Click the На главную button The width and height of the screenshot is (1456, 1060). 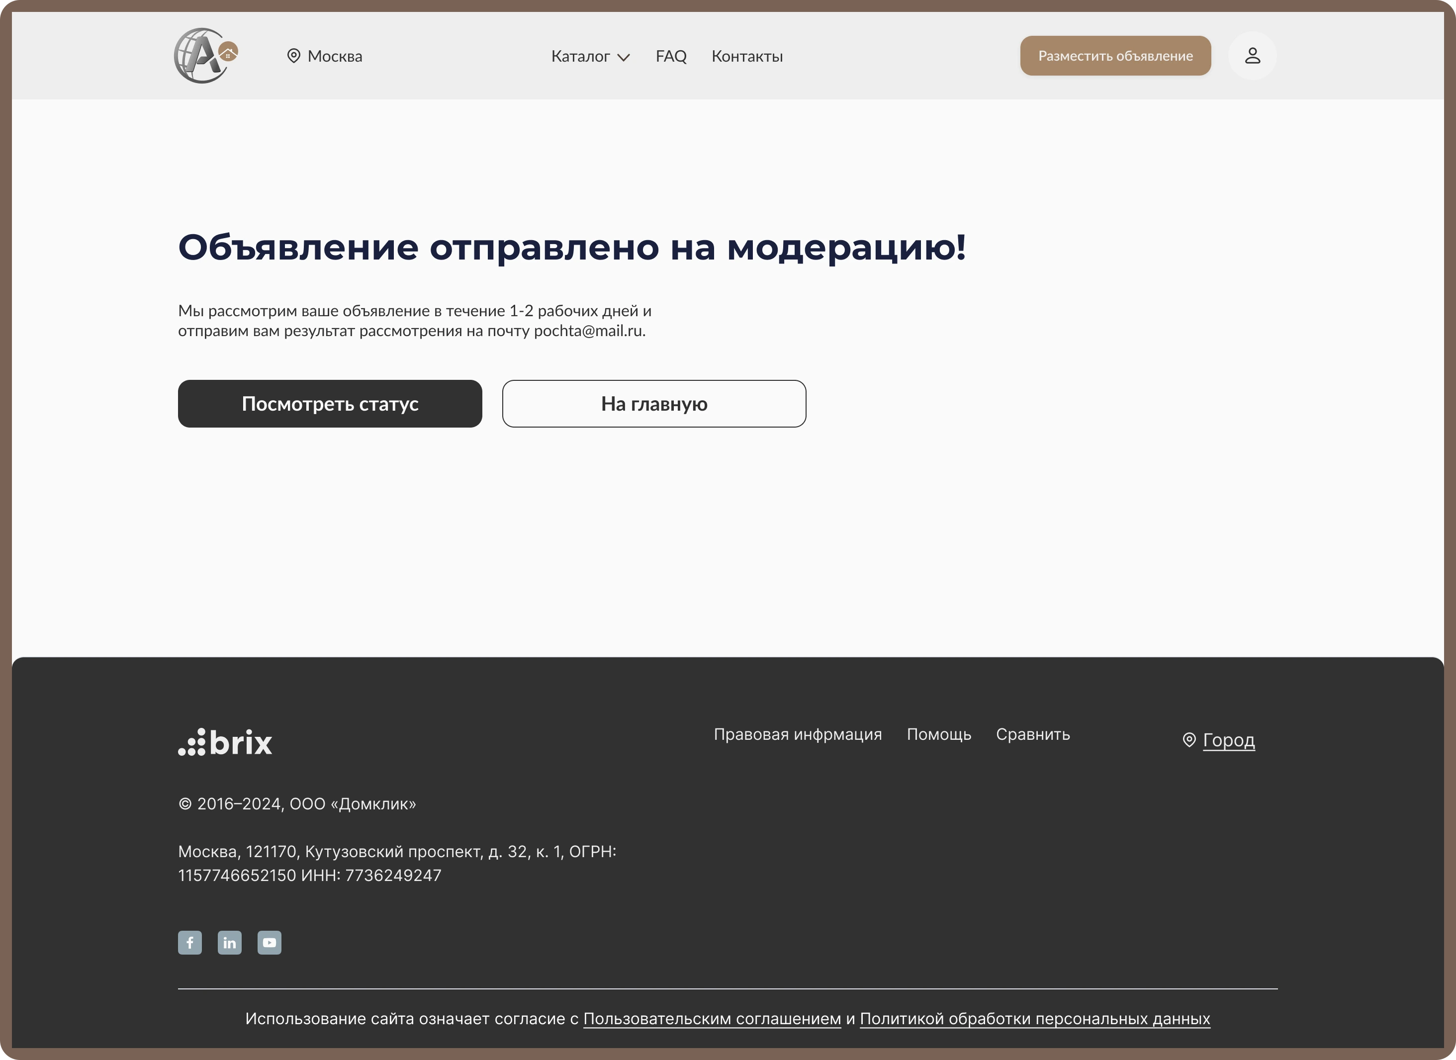(x=653, y=404)
